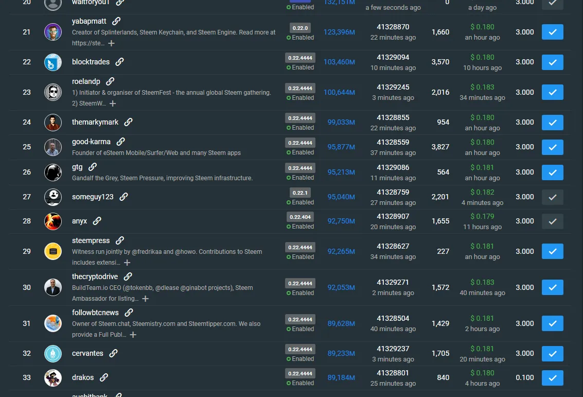Click anyx's flame avatar
583x397 pixels.
coord(53,221)
